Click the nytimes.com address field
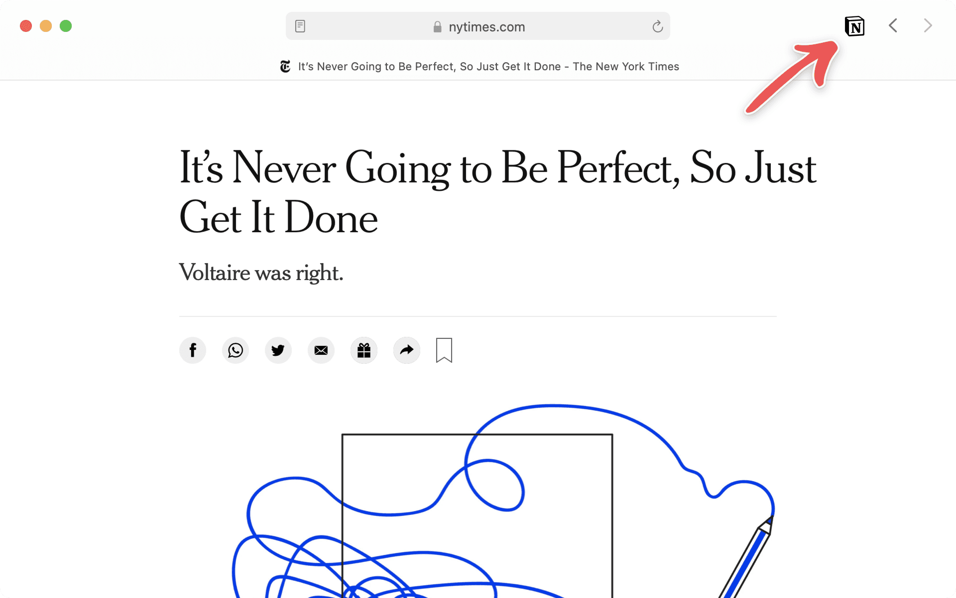The height and width of the screenshot is (598, 956). pos(486,26)
